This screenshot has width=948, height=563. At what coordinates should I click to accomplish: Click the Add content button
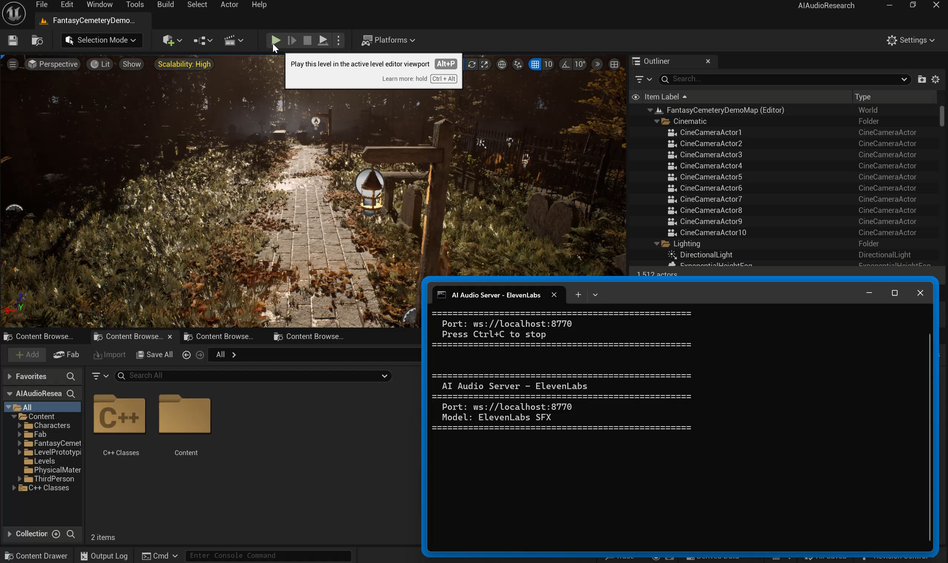tap(27, 355)
